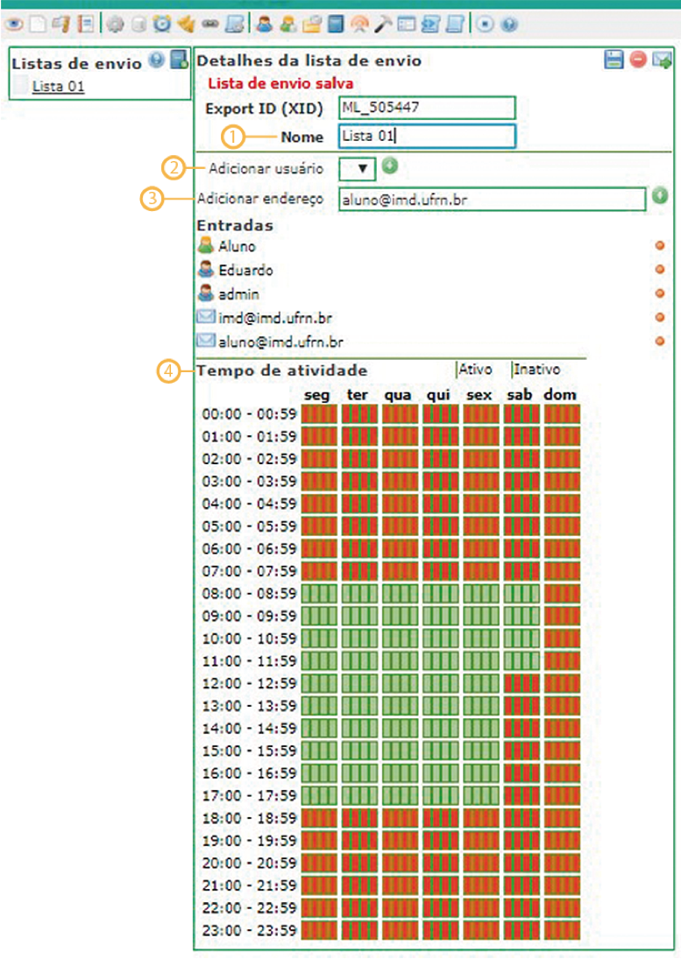The image size is (681, 959).
Task: Toggle sex 14:00 - 14:59 activity cell
Action: tap(481, 728)
